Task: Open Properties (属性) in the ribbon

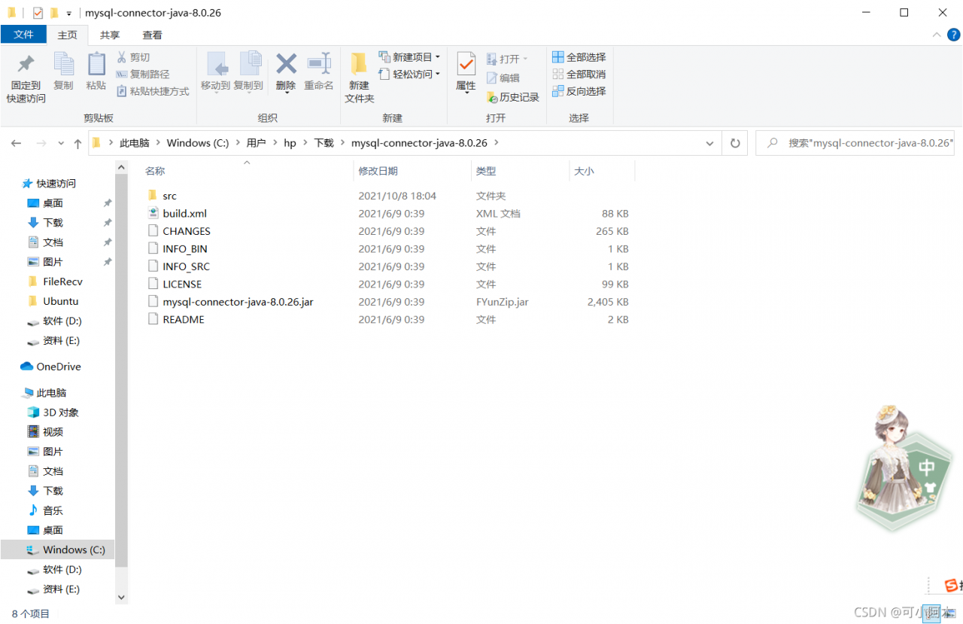Action: (x=466, y=72)
